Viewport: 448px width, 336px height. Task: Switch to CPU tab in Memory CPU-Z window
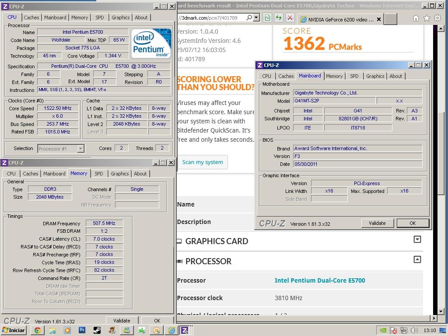tap(11, 173)
